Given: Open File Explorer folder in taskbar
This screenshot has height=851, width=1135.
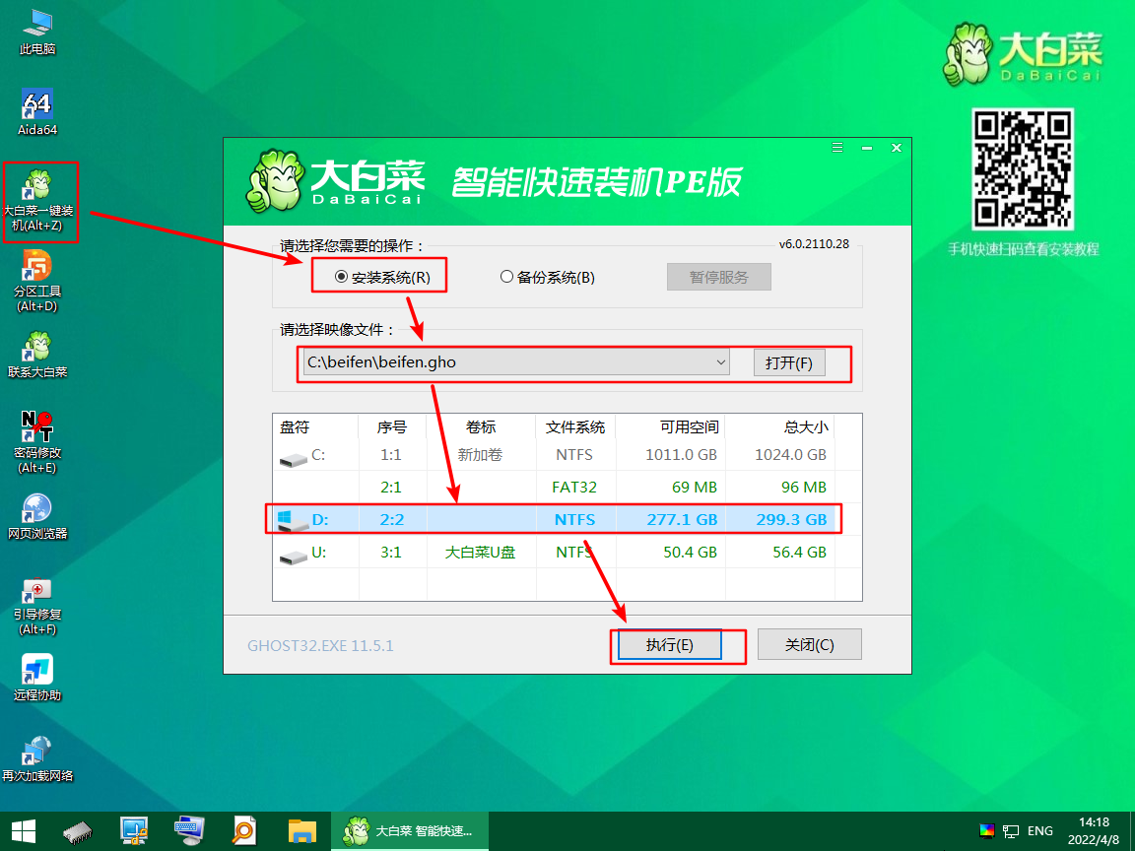Looking at the screenshot, I should click(x=301, y=830).
